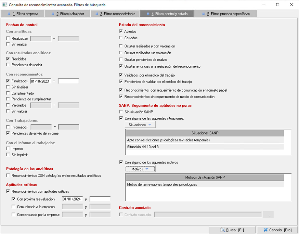Viewport: 299px width, 234px height.
Task: Uncheck the Abiertos checkbox
Action: (x=121, y=32)
